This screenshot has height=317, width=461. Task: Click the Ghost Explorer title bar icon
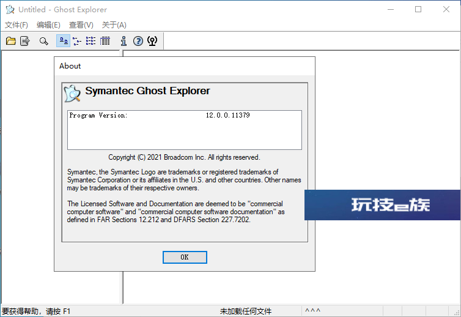pos(10,9)
